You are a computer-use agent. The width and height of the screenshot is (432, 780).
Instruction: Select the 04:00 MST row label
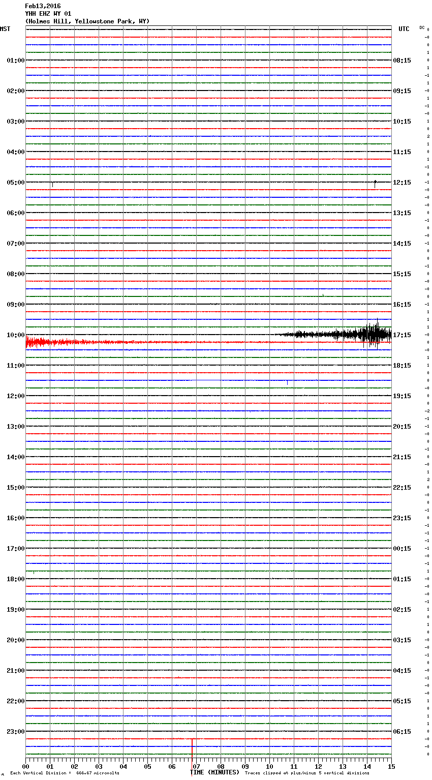pos(15,152)
